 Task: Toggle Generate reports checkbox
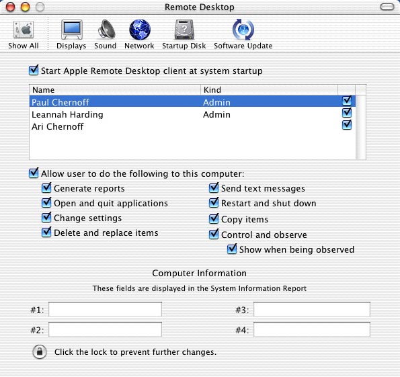[x=46, y=187]
